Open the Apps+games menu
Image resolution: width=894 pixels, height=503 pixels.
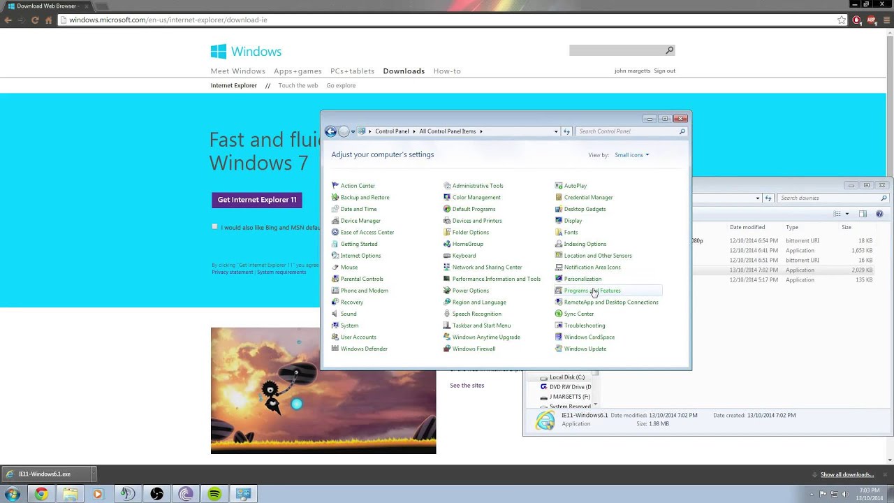[298, 71]
